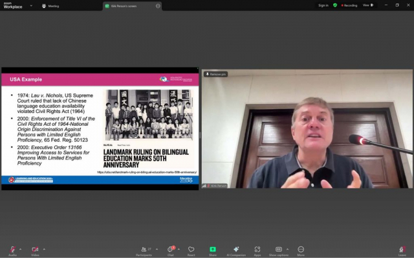
Task: Expand audio options arrow next to Audio
Action: click(x=19, y=249)
